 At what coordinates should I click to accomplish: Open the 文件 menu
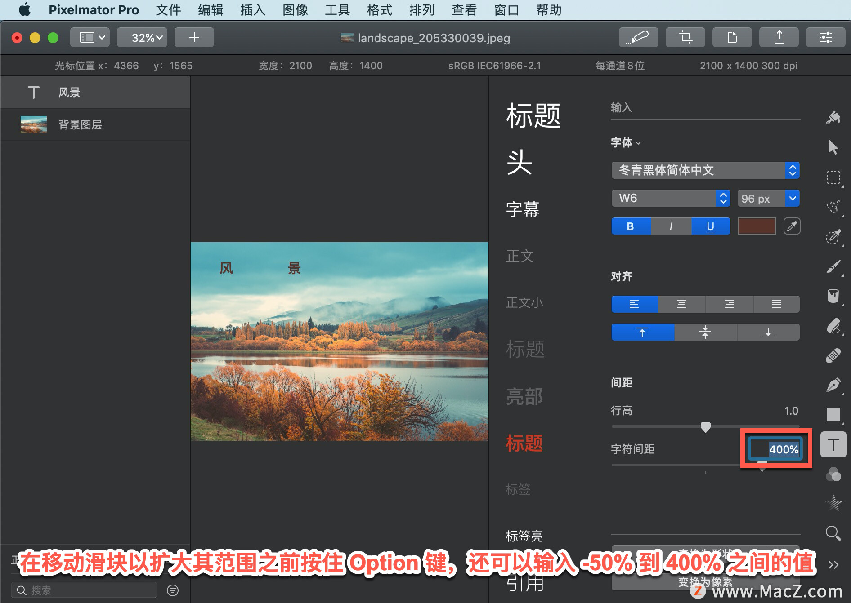click(x=168, y=10)
